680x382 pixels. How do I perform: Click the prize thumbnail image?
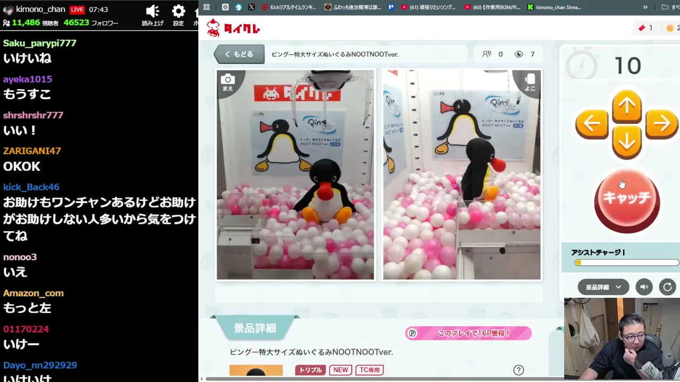point(256,370)
